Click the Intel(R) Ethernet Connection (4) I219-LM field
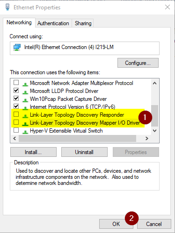 (x=85, y=48)
